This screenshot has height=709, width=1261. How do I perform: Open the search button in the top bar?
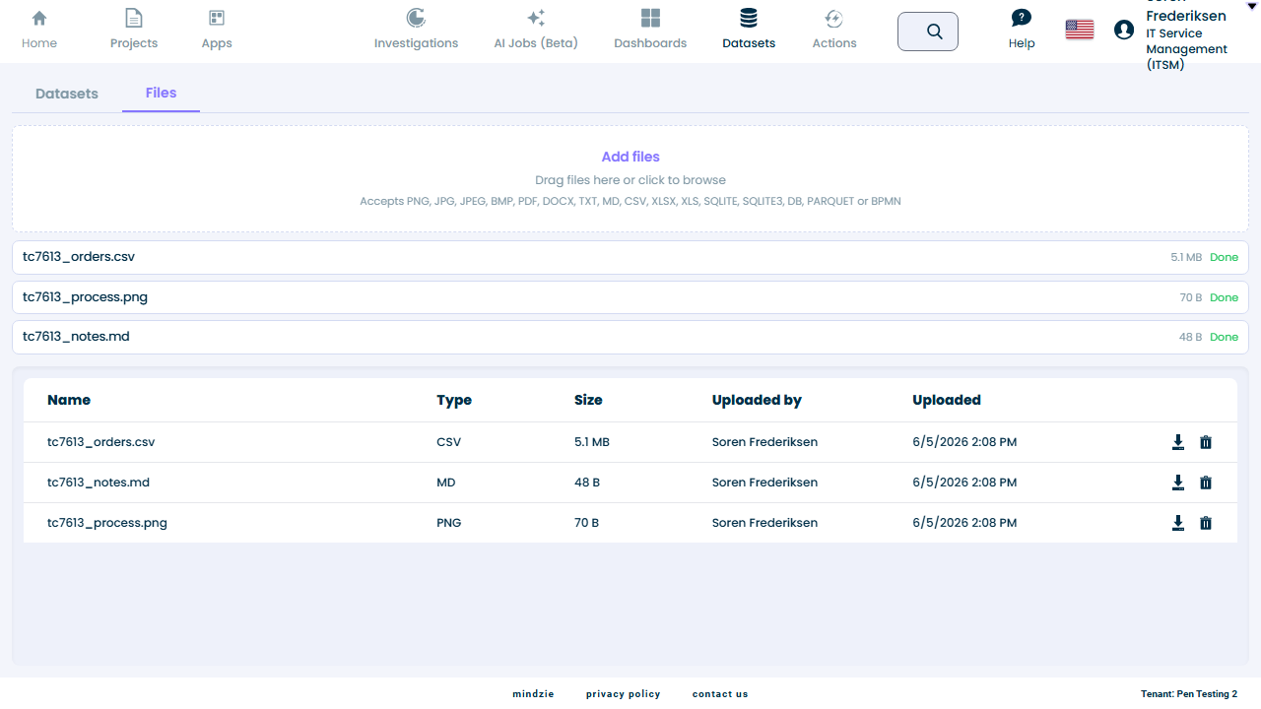(928, 32)
